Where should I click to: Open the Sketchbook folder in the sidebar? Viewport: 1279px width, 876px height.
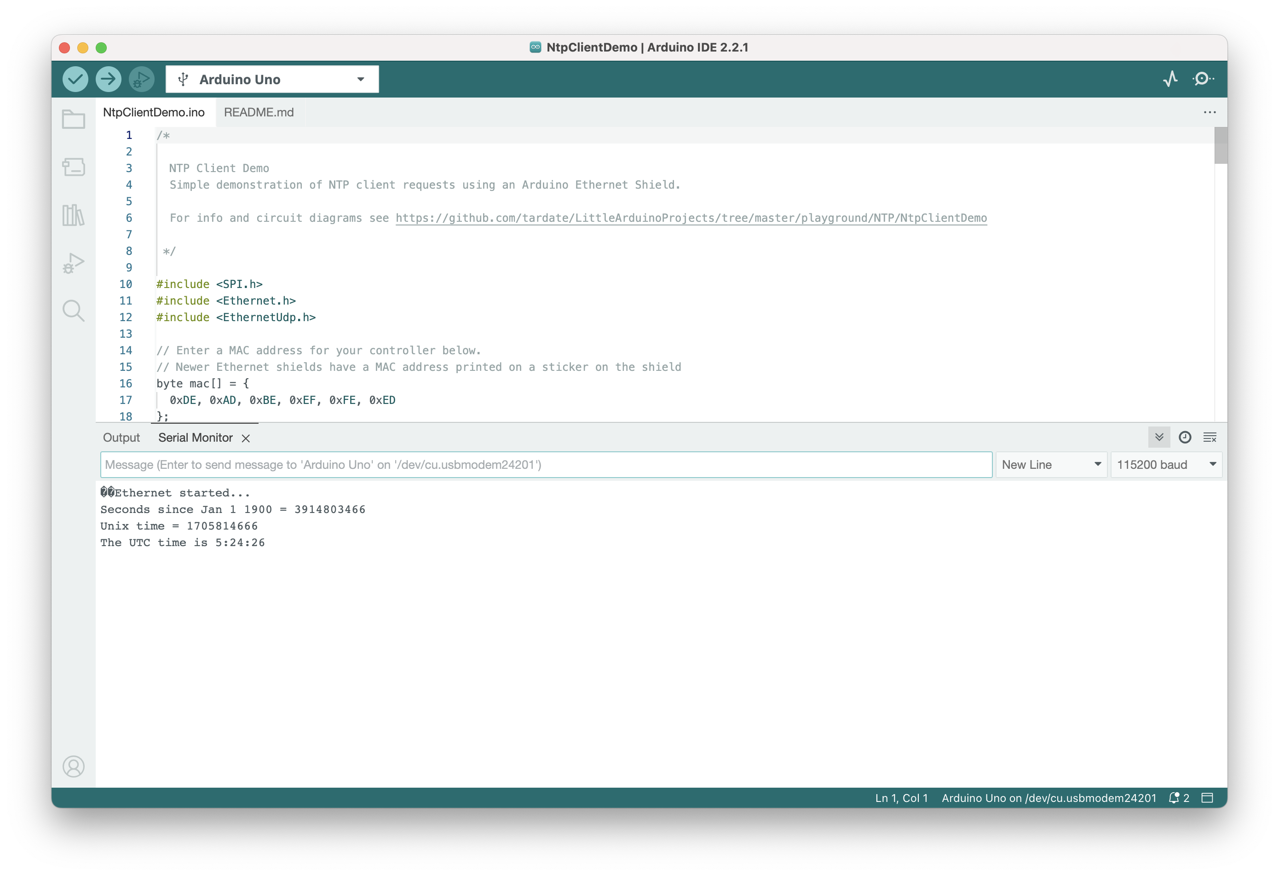(73, 120)
